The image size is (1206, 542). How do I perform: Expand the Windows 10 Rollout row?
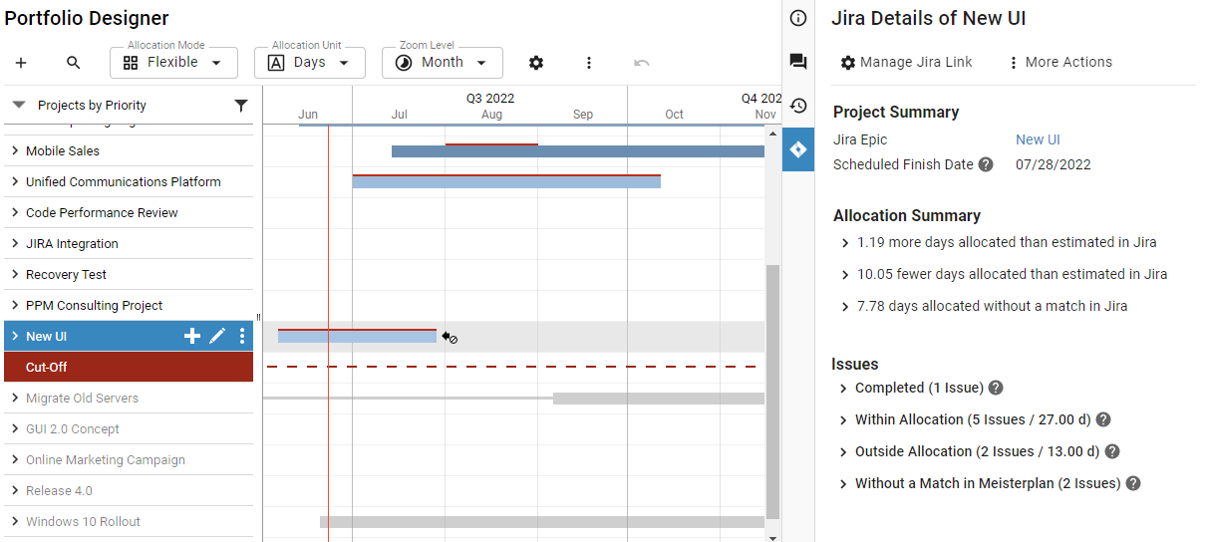point(15,522)
